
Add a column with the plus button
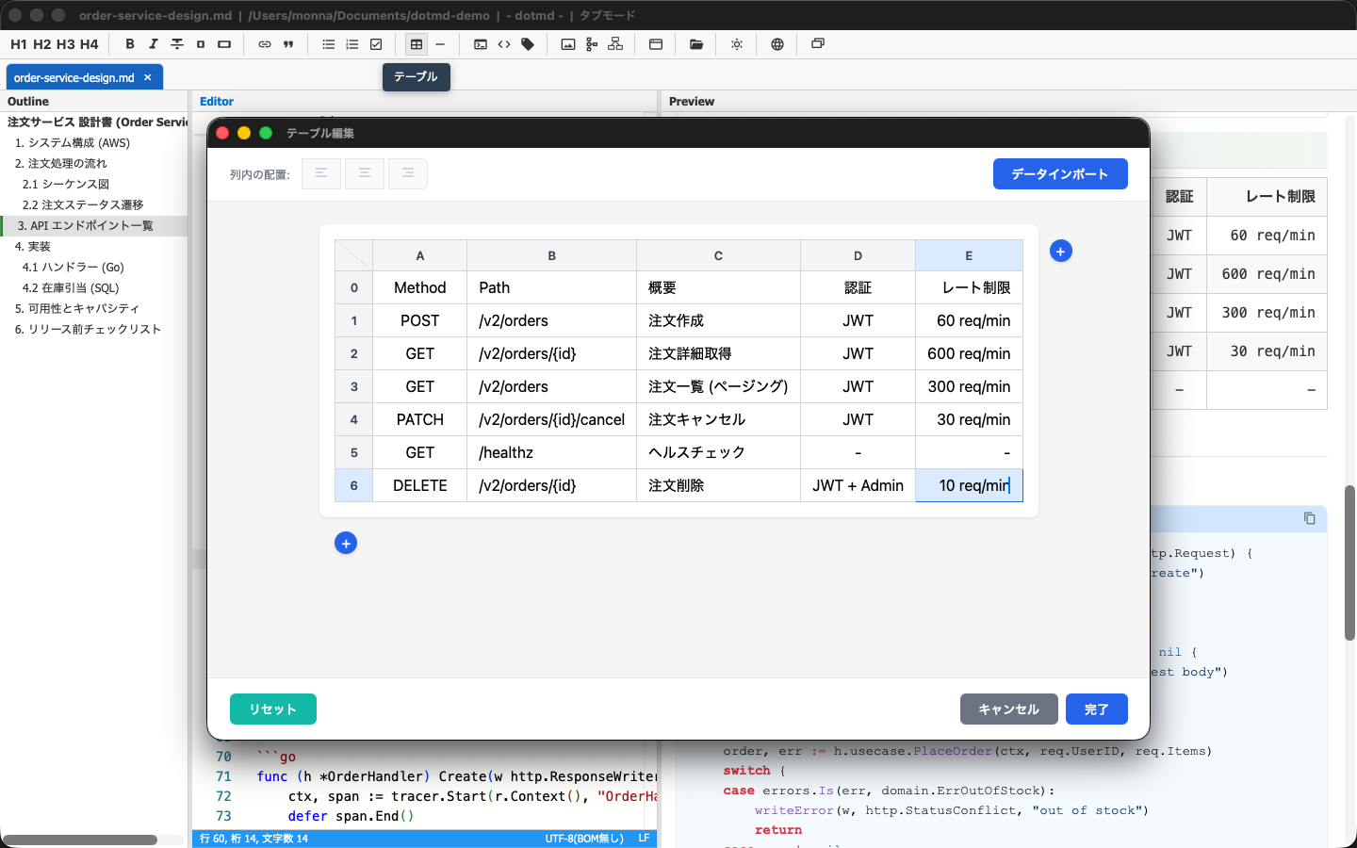(1061, 252)
